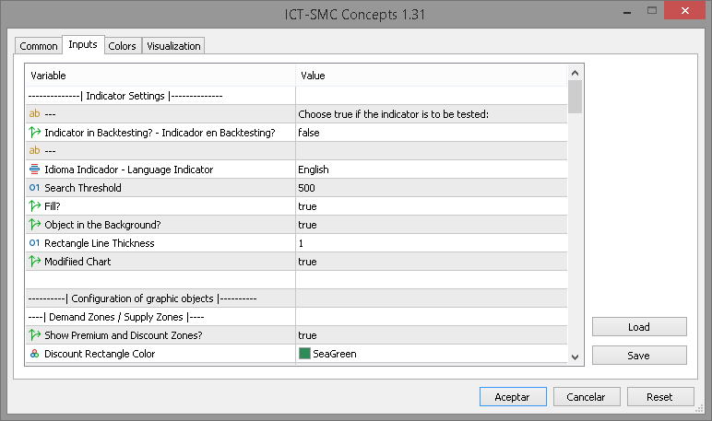Open the Visualization tab

click(x=173, y=46)
